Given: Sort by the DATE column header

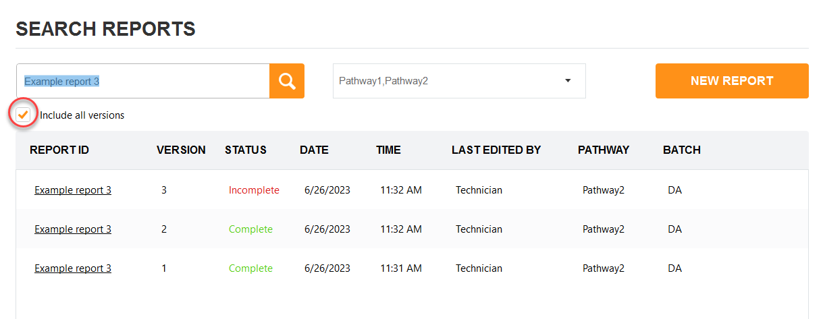Looking at the screenshot, I should (x=314, y=150).
